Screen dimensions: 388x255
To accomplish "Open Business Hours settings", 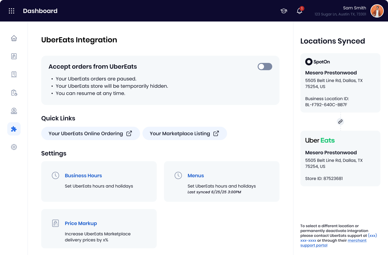I will tap(83, 175).
